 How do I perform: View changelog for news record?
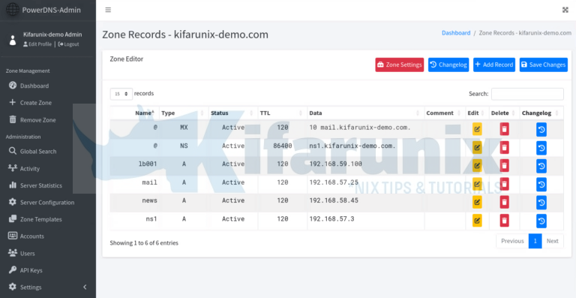click(541, 202)
